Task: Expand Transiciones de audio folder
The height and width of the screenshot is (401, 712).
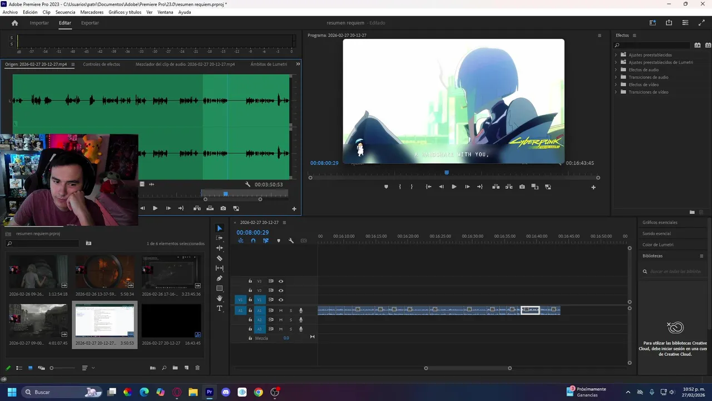Action: point(616,77)
